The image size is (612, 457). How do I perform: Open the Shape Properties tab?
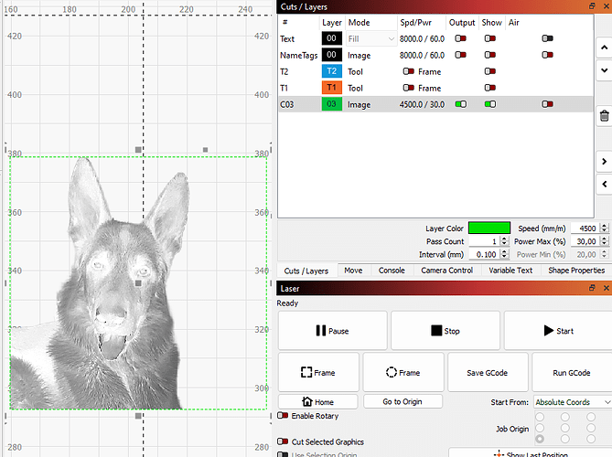tap(576, 271)
